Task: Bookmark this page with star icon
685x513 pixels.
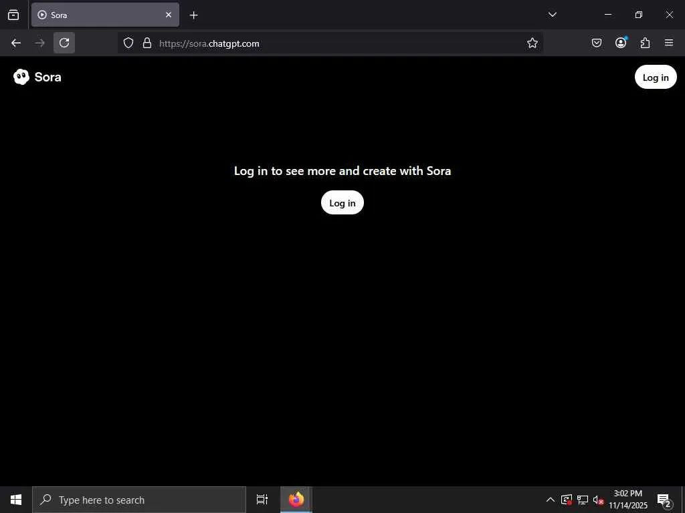Action: (532, 43)
